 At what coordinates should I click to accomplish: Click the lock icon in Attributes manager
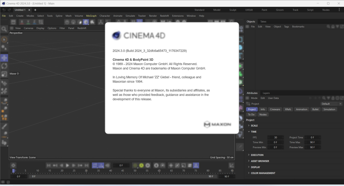[333, 98]
